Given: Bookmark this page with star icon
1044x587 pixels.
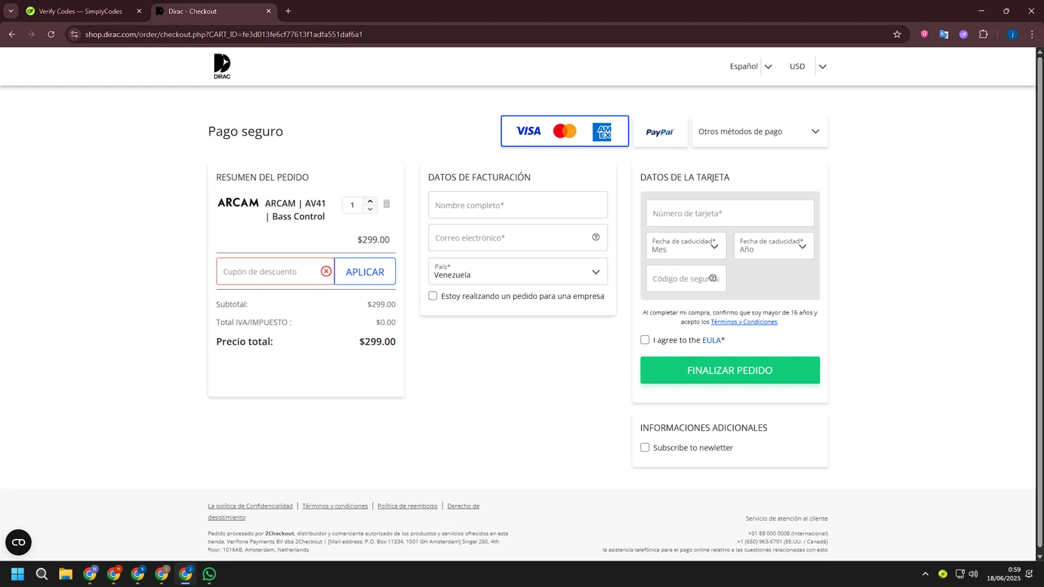Looking at the screenshot, I should click(x=897, y=34).
